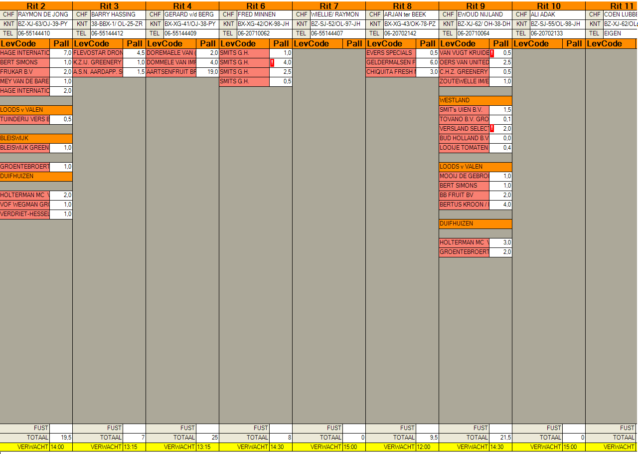
Task: Click total value 21,5 for Rit 9
Action: click(501, 438)
